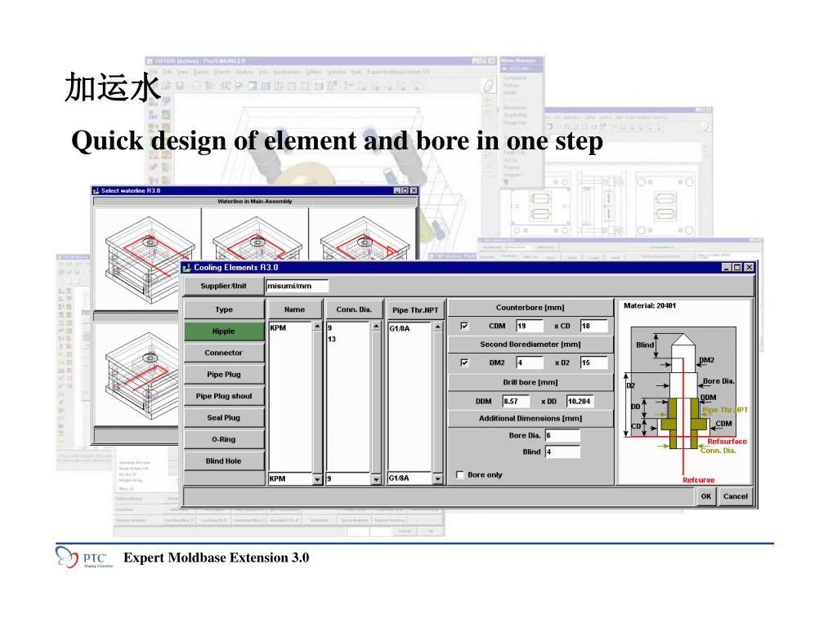Click the Second Borediameter [mm] header
Image resolution: width=837 pixels, height=627 pixels.
pyautogui.click(x=530, y=345)
